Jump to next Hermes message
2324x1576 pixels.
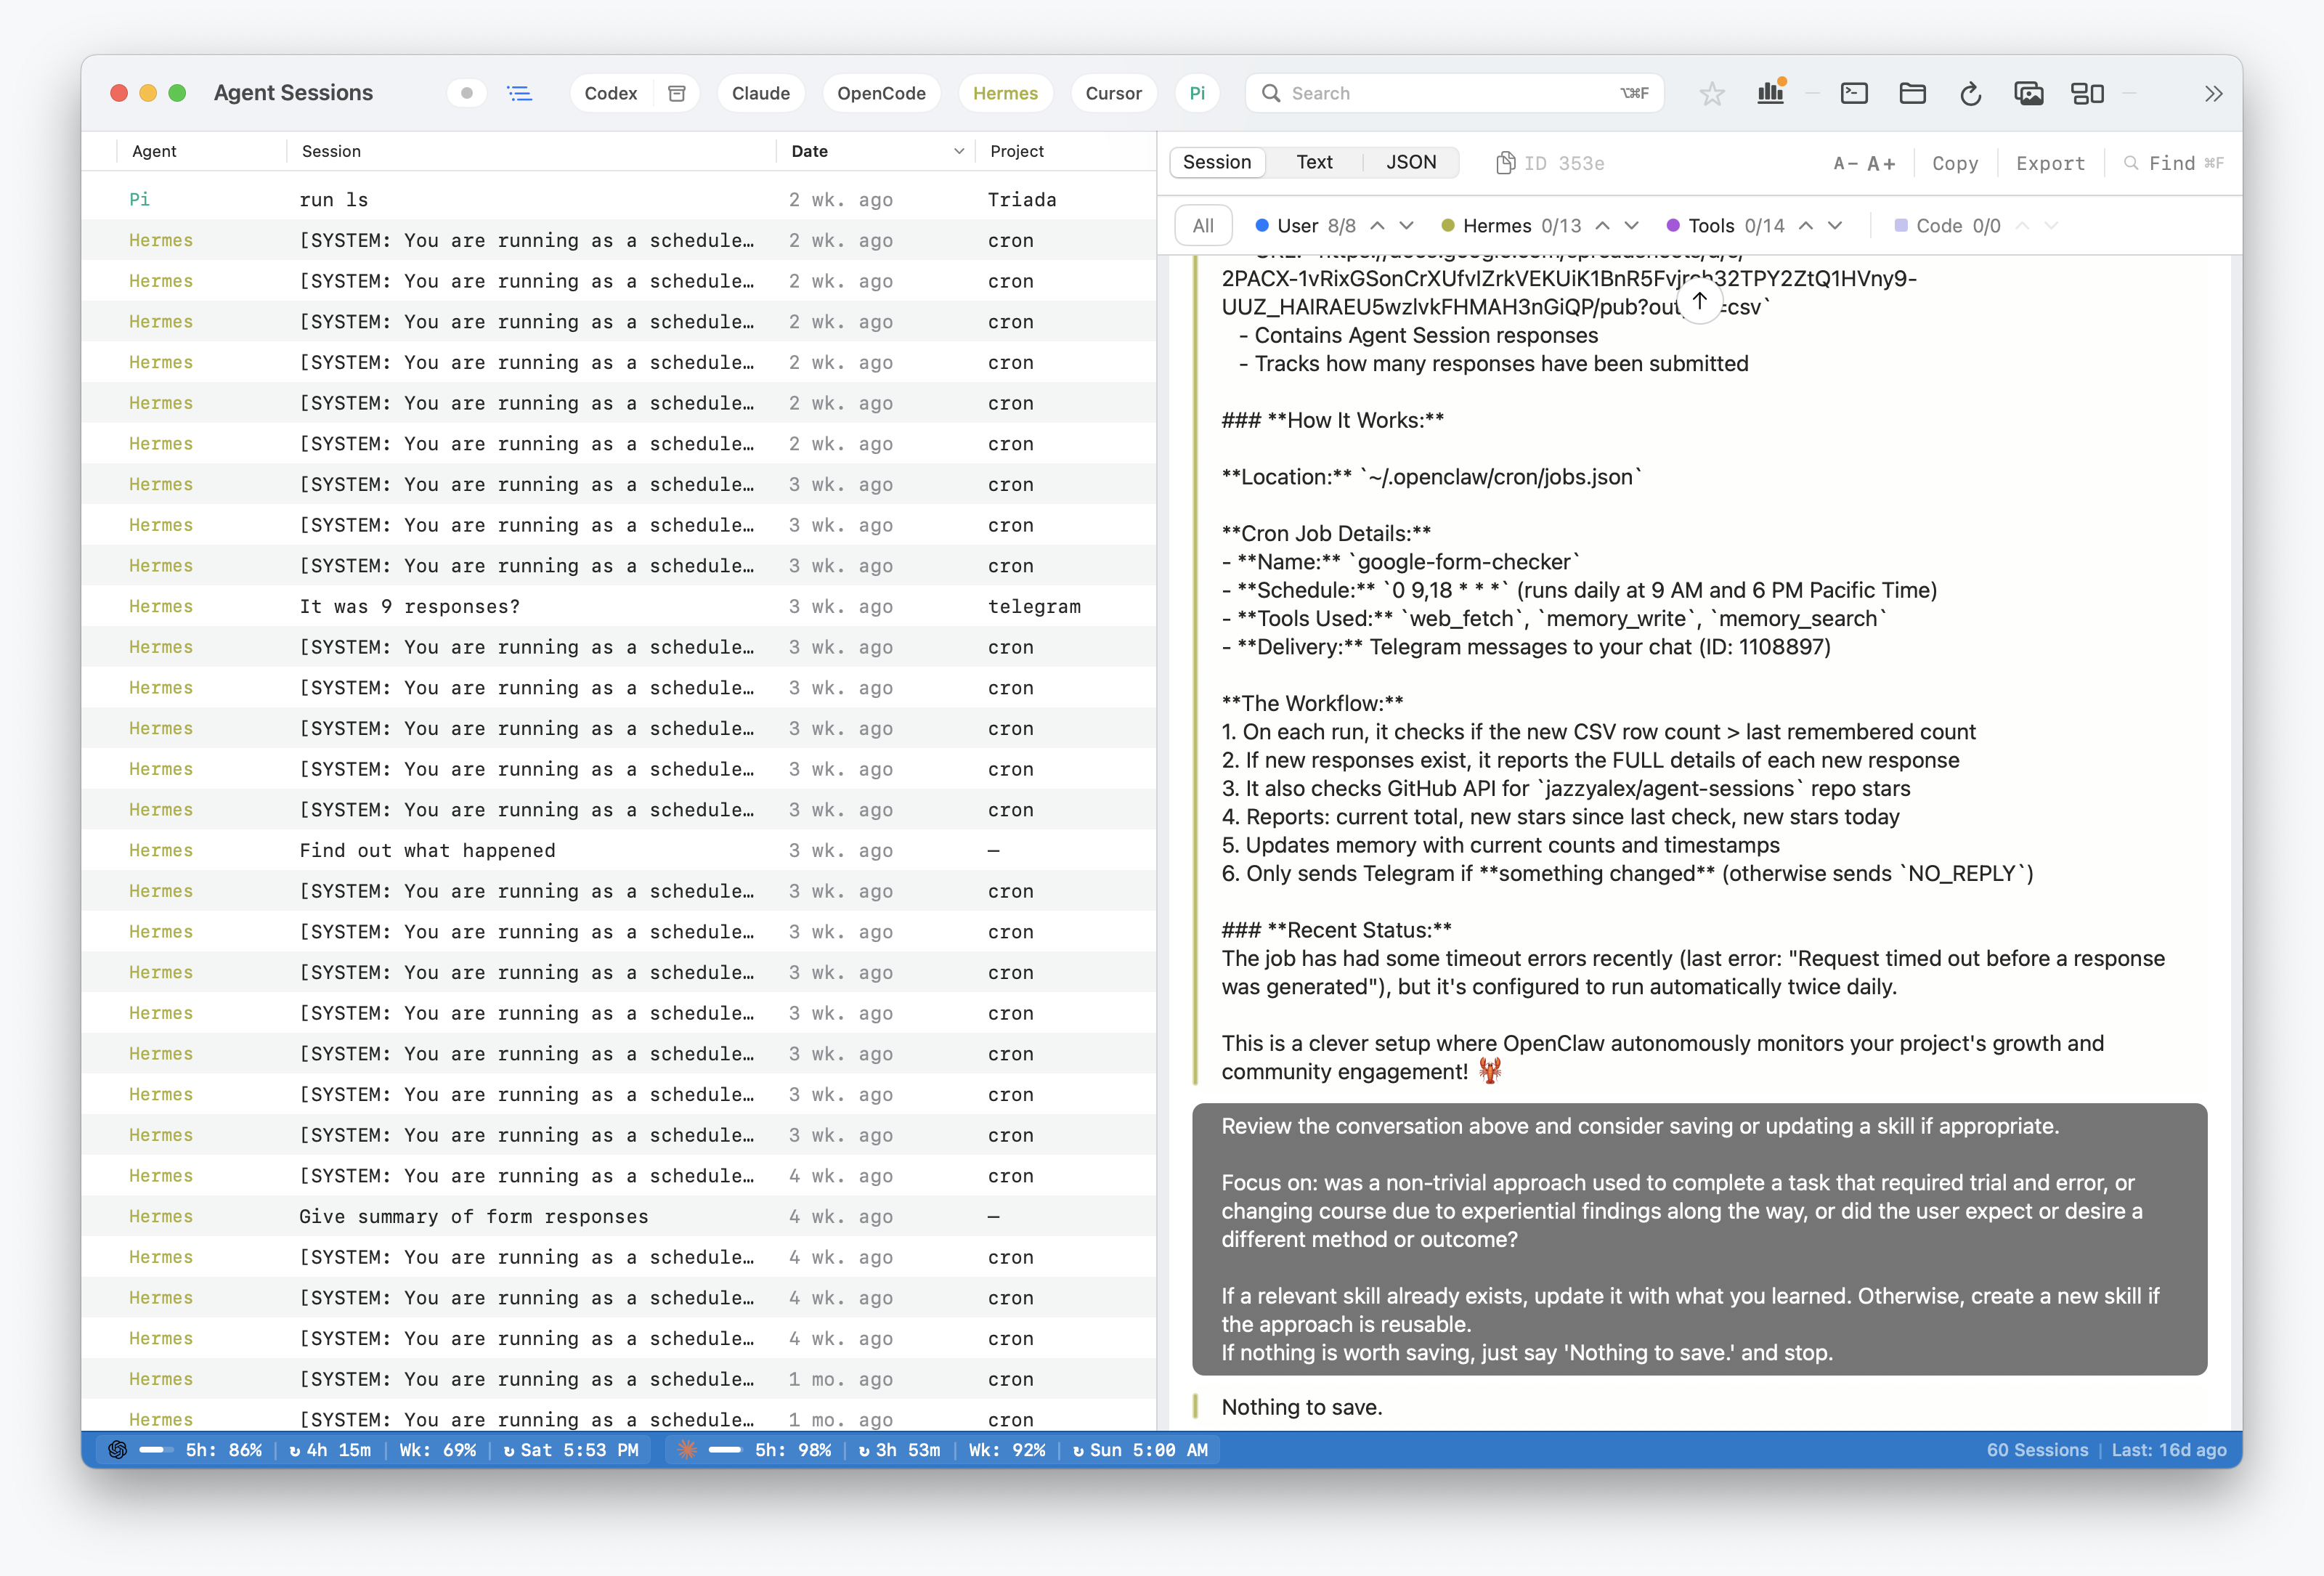[x=1631, y=226]
